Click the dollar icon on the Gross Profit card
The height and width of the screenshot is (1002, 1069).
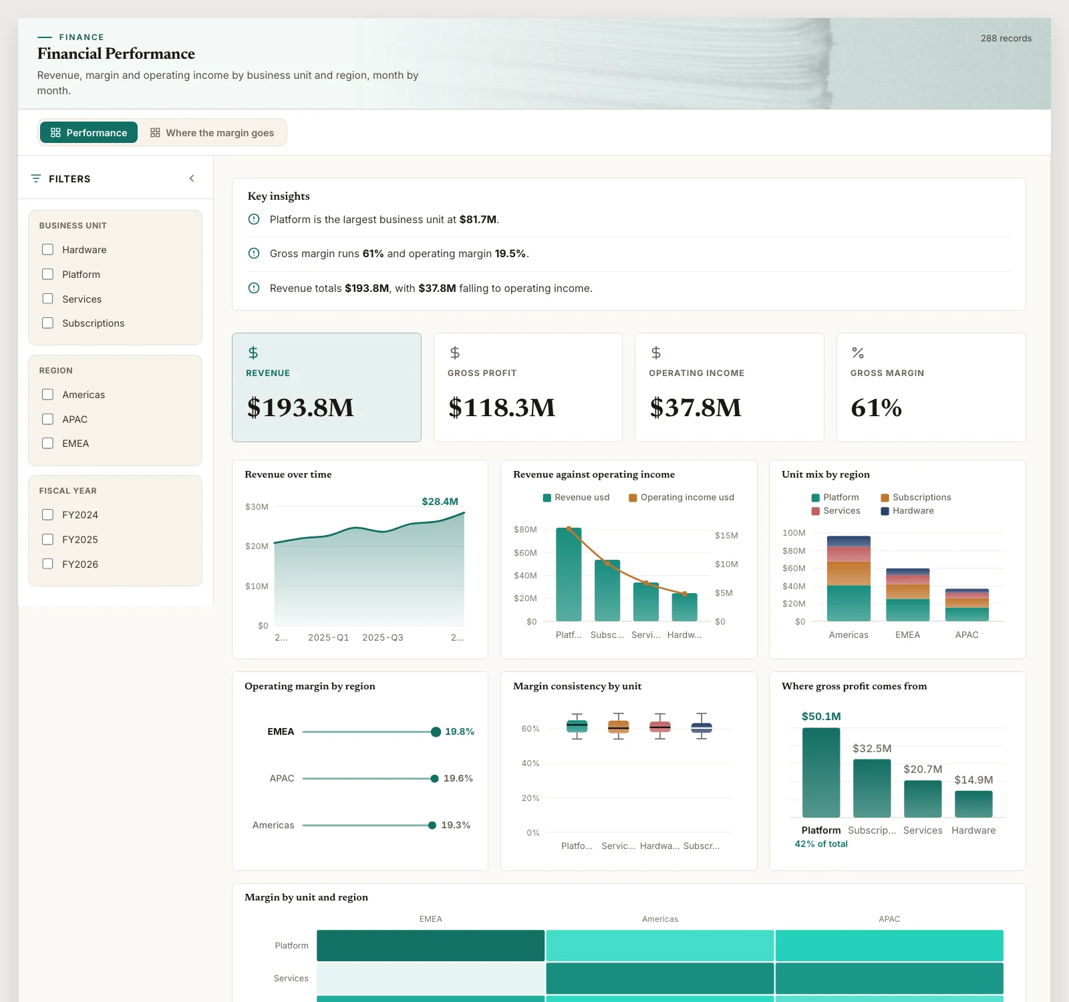pos(455,353)
